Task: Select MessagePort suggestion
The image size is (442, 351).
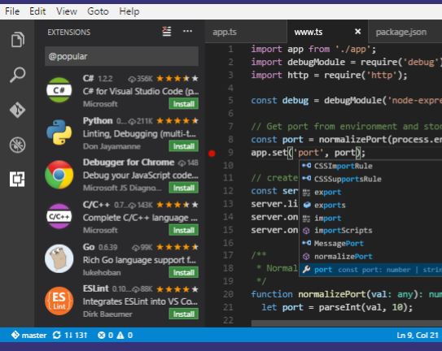Action: click(x=370, y=244)
